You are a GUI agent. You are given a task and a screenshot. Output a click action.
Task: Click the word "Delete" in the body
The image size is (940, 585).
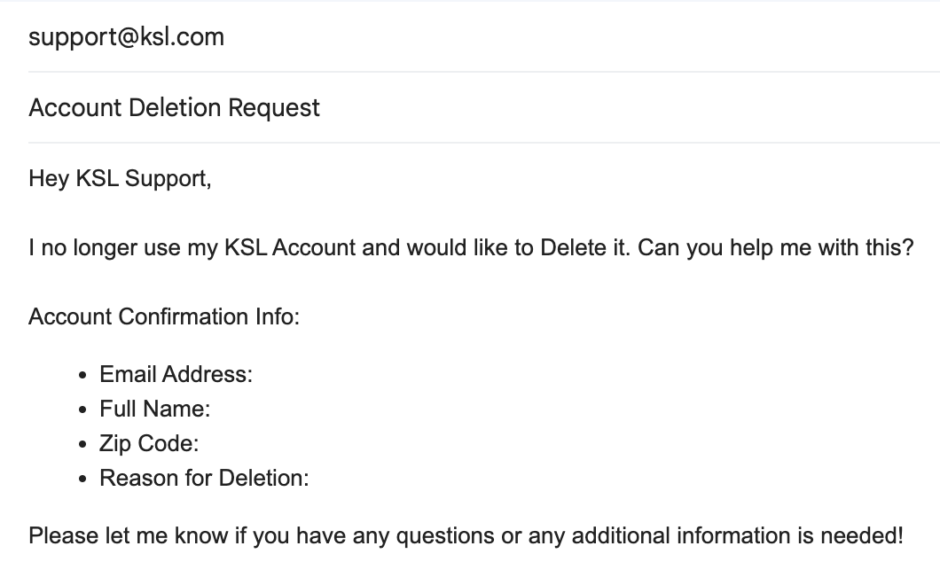pyautogui.click(x=573, y=247)
